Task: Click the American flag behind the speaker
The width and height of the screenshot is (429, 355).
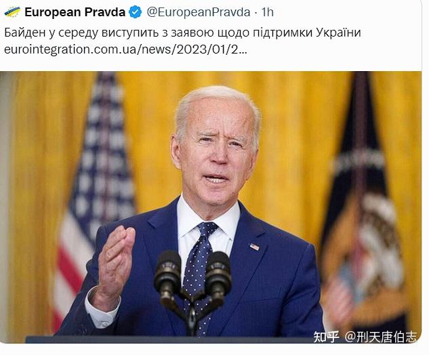Action: point(96,192)
